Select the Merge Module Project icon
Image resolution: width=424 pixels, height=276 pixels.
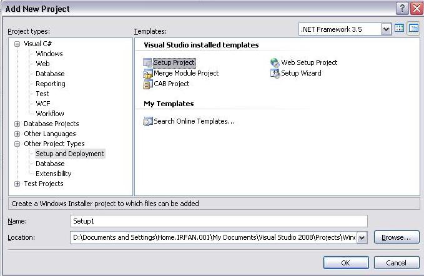(x=148, y=73)
